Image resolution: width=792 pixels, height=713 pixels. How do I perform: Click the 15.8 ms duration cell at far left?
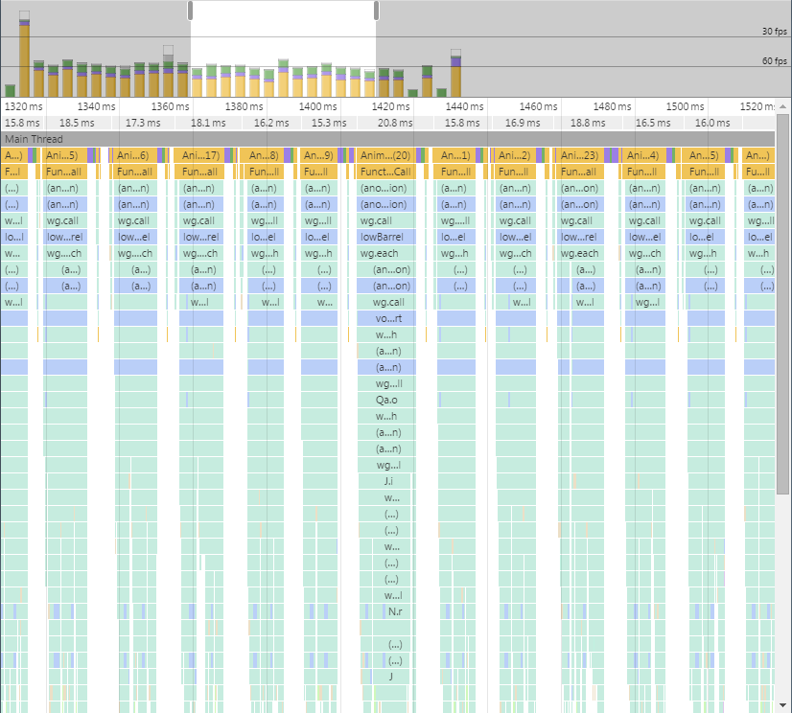click(22, 123)
